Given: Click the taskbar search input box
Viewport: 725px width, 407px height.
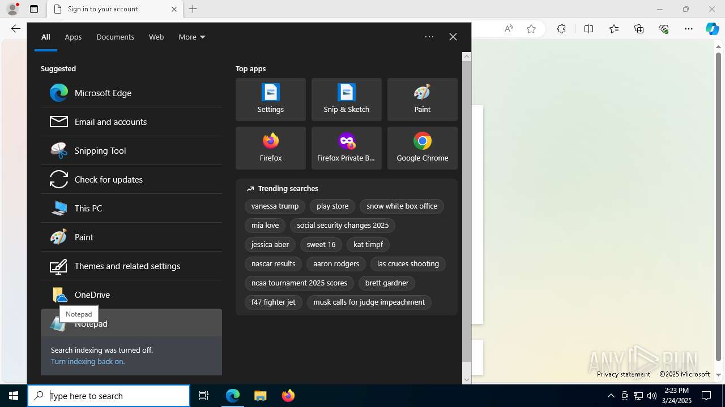Looking at the screenshot, I should click(109, 396).
